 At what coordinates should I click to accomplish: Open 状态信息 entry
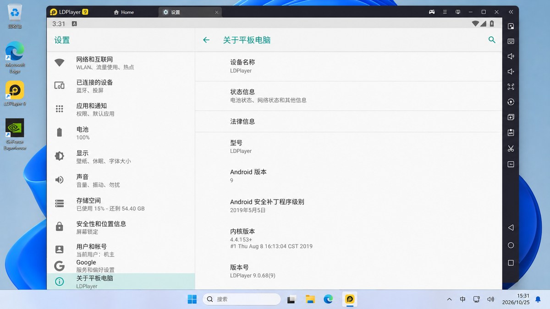point(348,96)
